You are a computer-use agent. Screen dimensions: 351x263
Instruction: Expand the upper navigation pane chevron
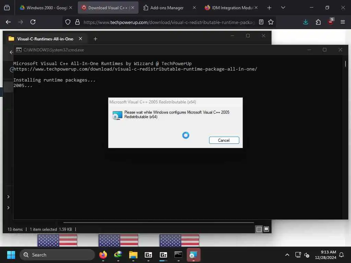[x=8, y=197]
